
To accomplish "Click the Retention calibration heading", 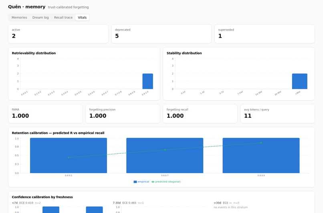I will point(58,133).
